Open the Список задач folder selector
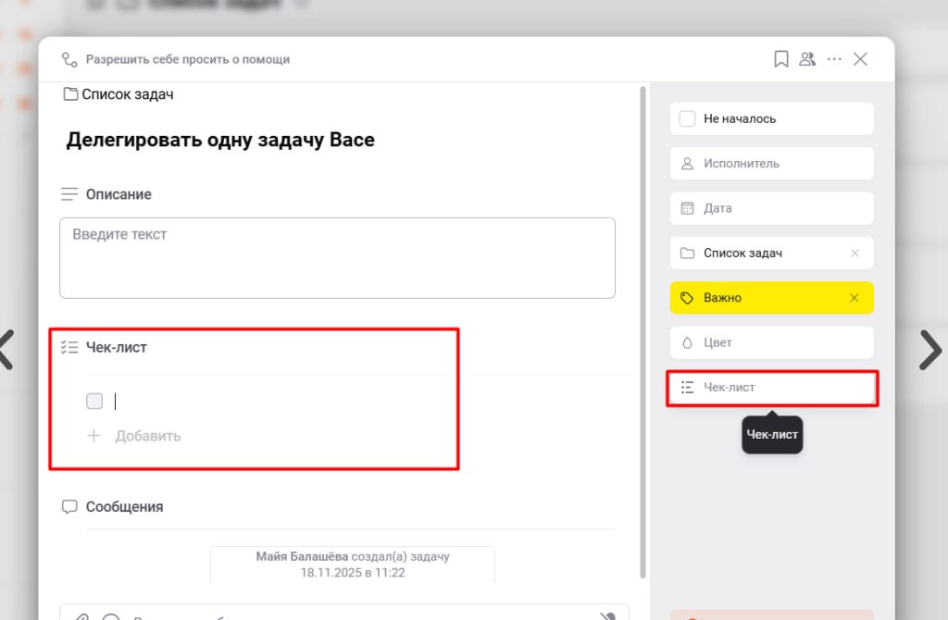The image size is (948, 620). pyautogui.click(x=759, y=254)
